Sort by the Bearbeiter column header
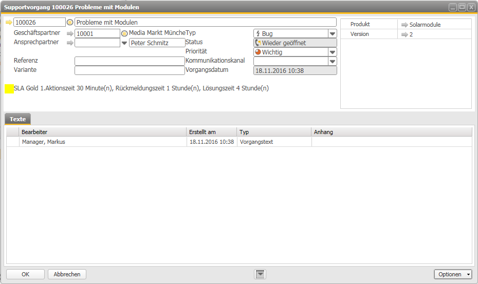This screenshot has width=478, height=284. point(102,132)
